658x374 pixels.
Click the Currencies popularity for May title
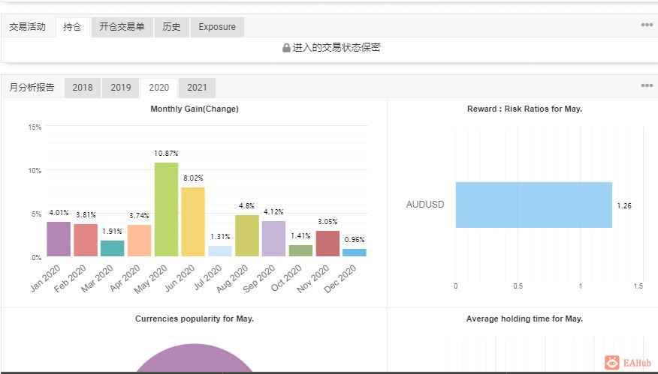(x=195, y=319)
